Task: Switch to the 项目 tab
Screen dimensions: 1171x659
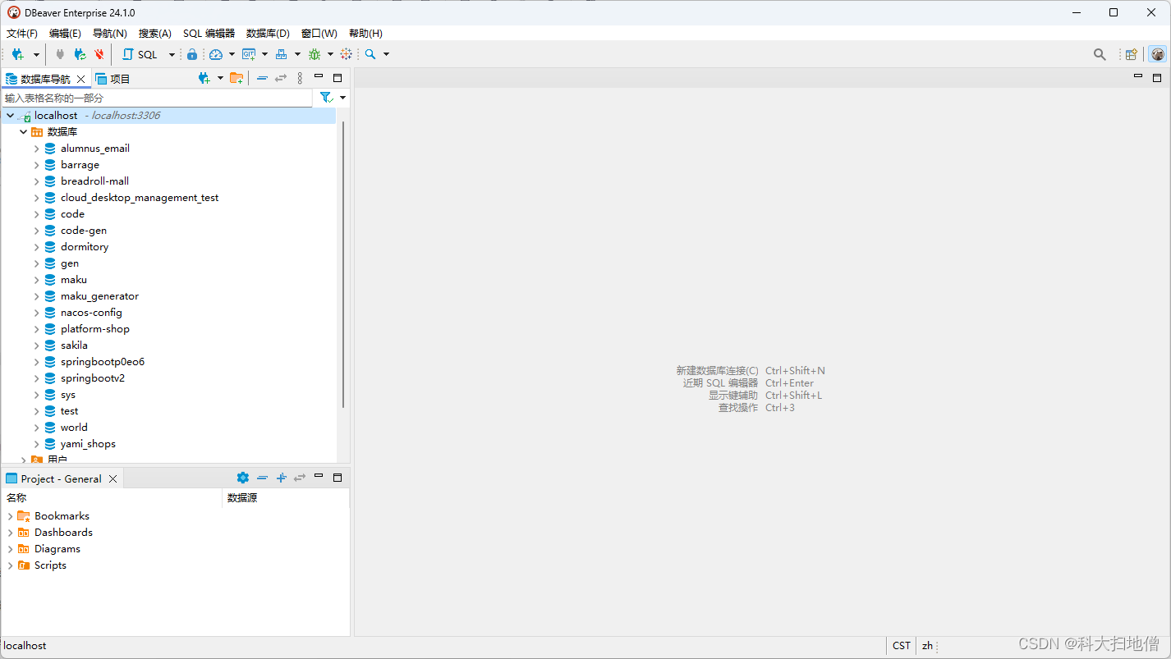Action: [113, 79]
